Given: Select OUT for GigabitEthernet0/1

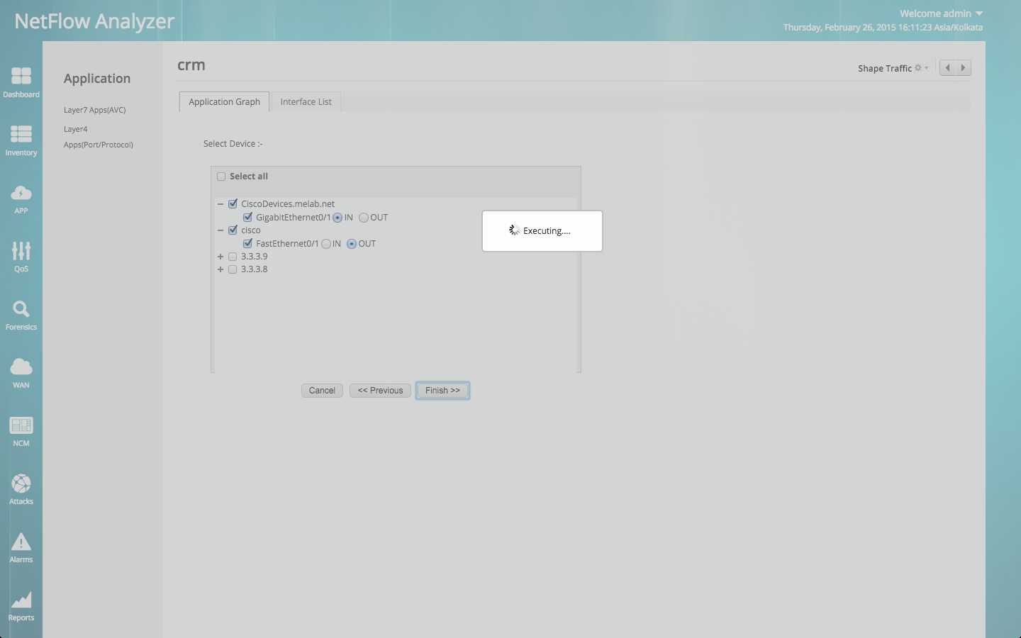Looking at the screenshot, I should pyautogui.click(x=364, y=218).
